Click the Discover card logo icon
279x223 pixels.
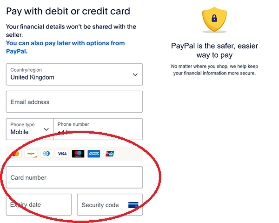pos(31,154)
